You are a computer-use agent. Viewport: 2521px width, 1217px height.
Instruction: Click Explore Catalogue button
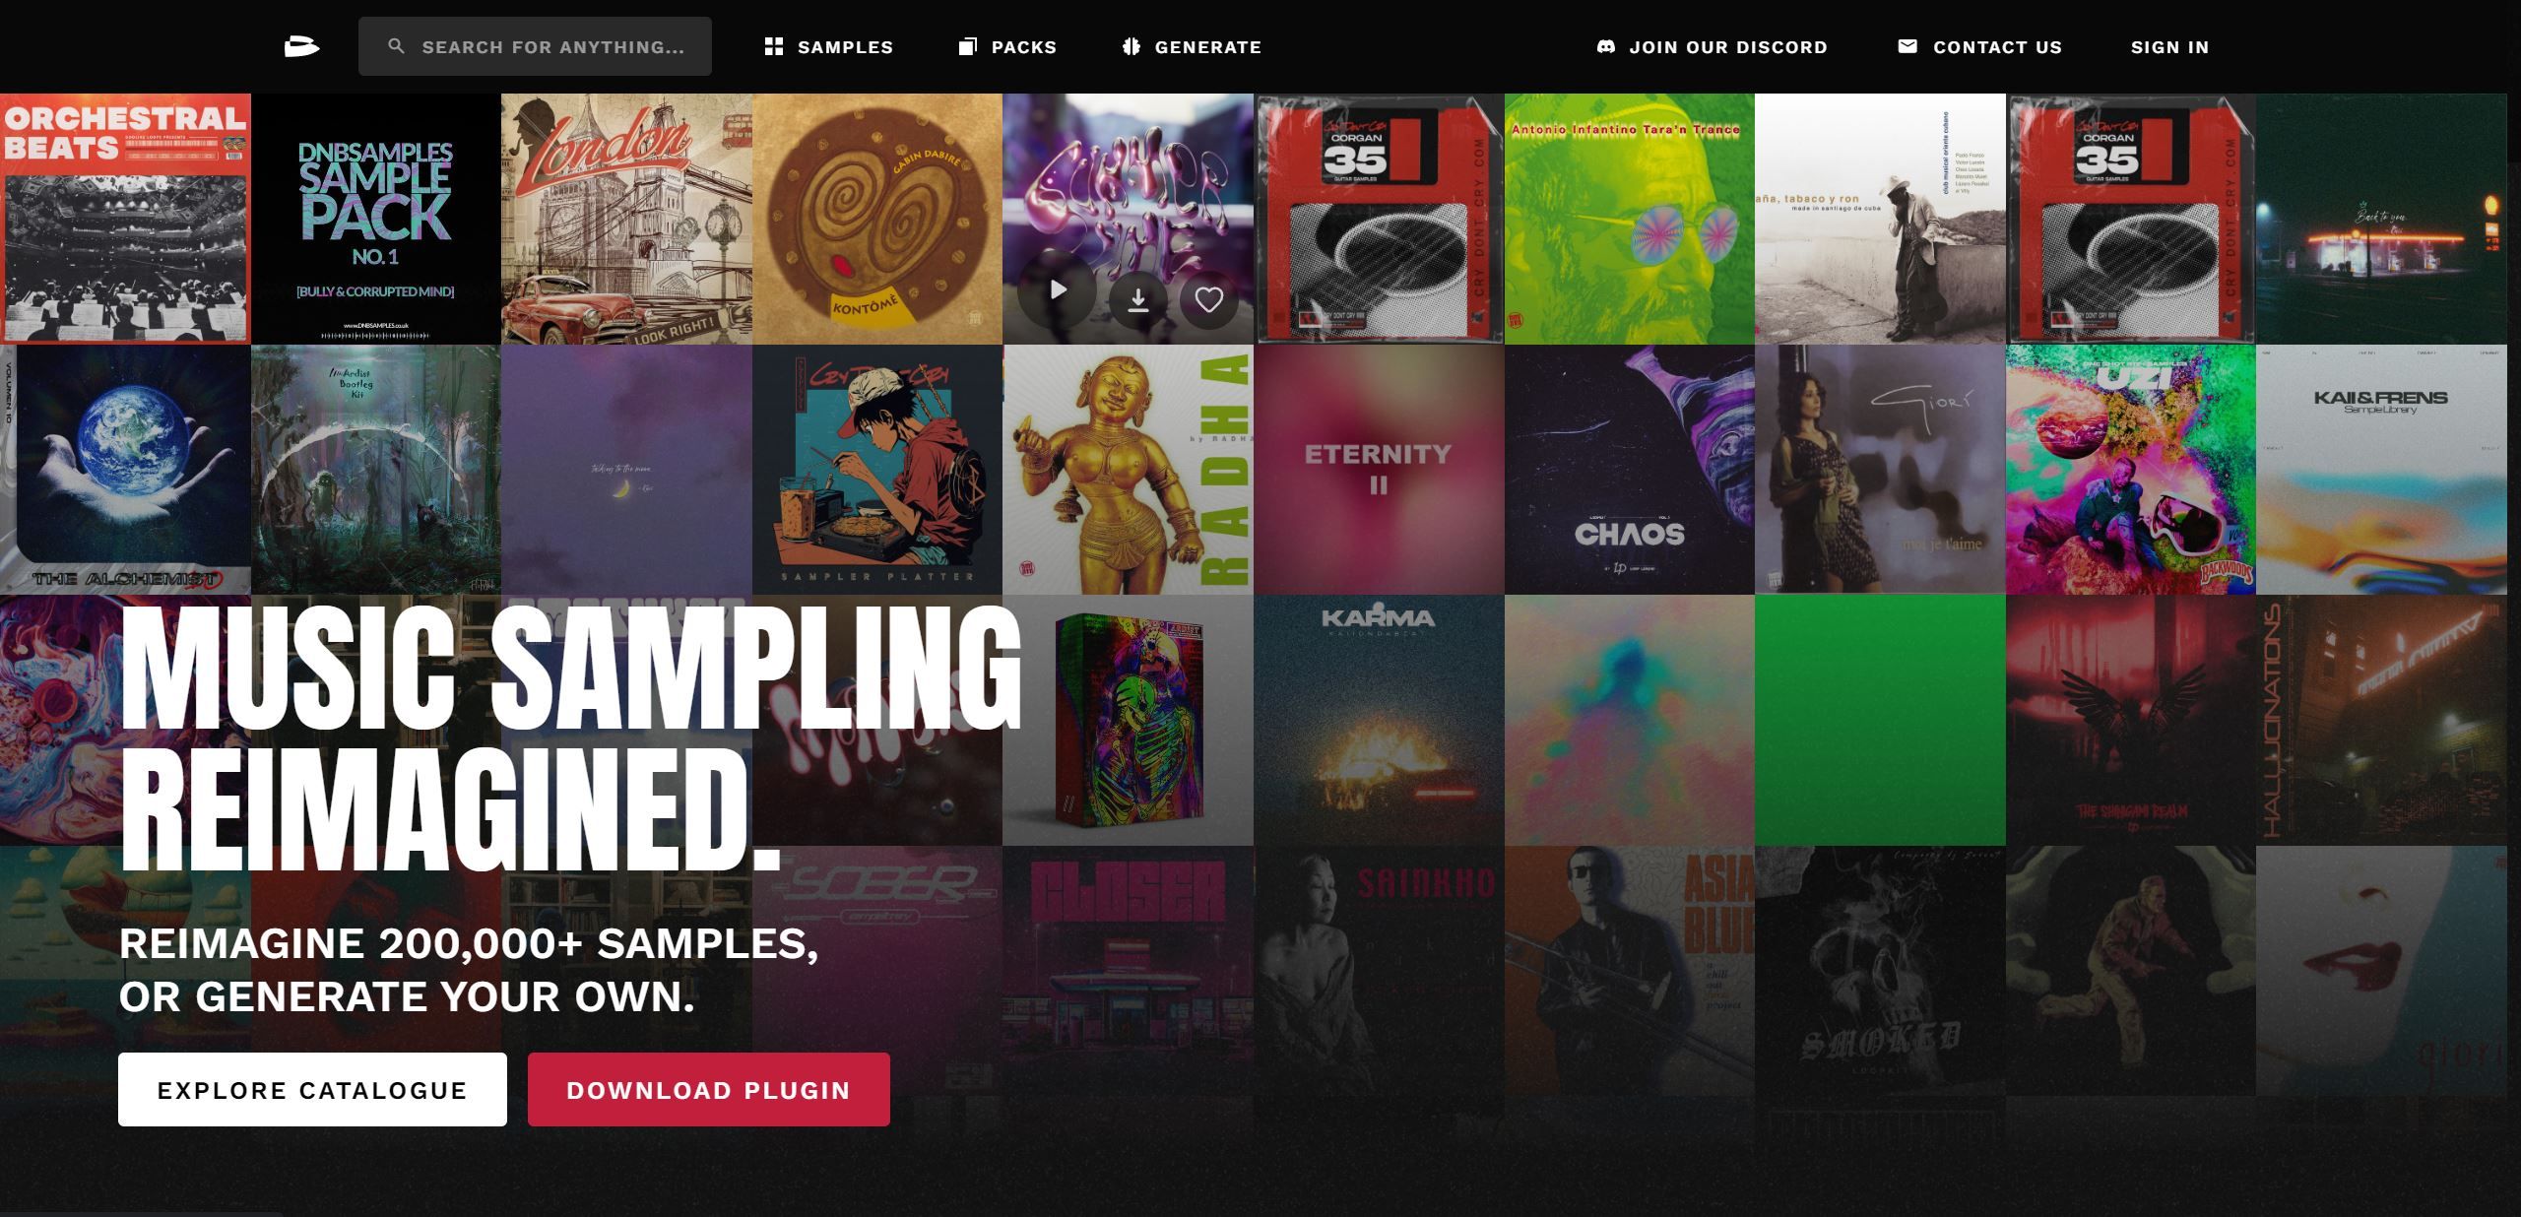312,1089
